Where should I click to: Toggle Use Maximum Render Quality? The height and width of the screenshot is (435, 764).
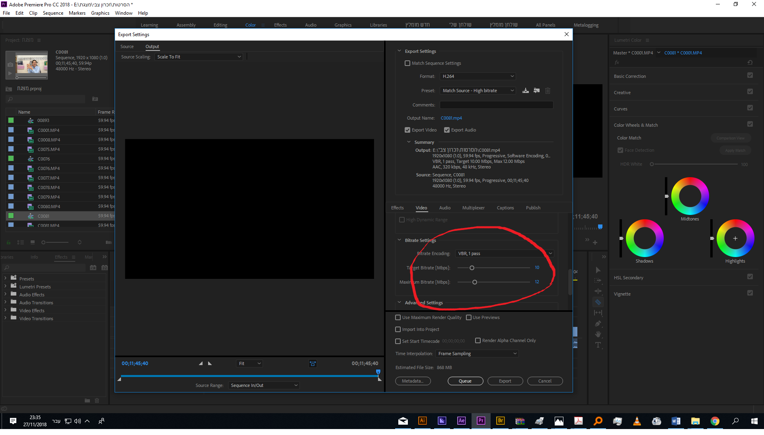pyautogui.click(x=398, y=317)
